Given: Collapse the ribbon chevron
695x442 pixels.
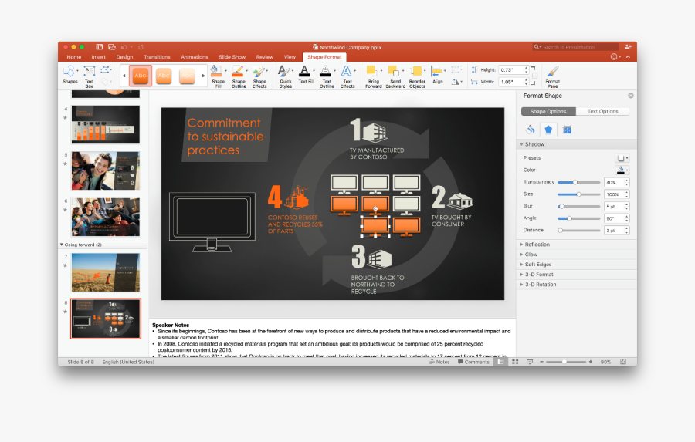Looking at the screenshot, I should pyautogui.click(x=628, y=56).
